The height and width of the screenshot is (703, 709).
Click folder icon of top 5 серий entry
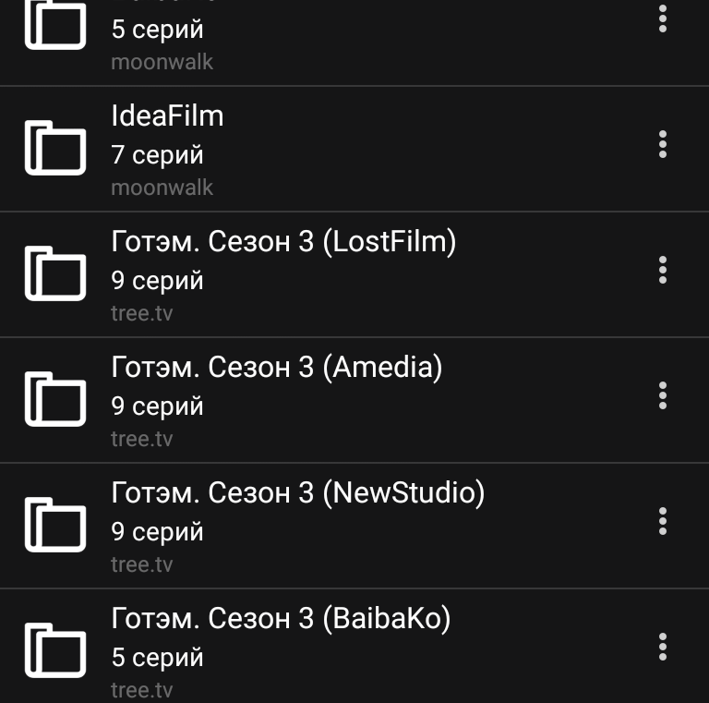55,22
